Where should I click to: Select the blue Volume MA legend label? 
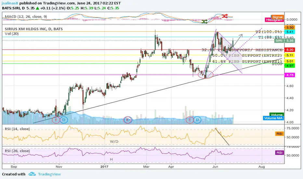pyautogui.click(x=273, y=118)
